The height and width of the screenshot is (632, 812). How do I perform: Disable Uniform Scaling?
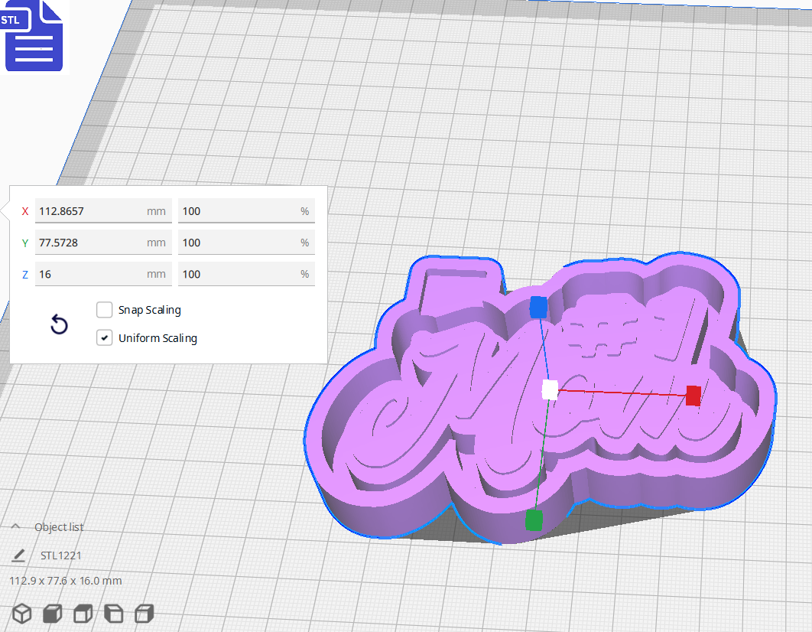[x=104, y=337]
